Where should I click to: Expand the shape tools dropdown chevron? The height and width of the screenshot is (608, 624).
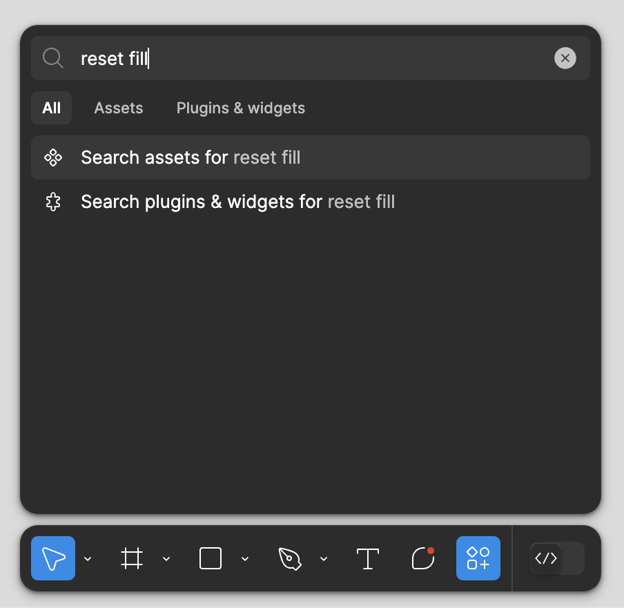(x=245, y=558)
